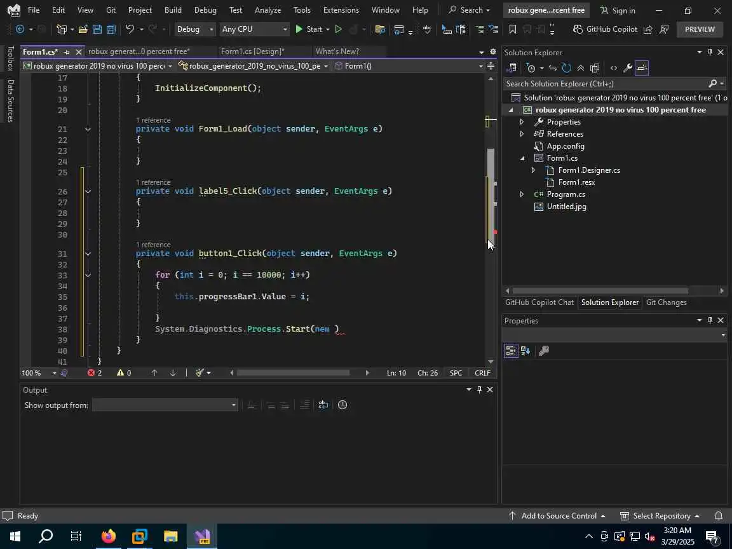Open the Extensions menu

(x=341, y=10)
